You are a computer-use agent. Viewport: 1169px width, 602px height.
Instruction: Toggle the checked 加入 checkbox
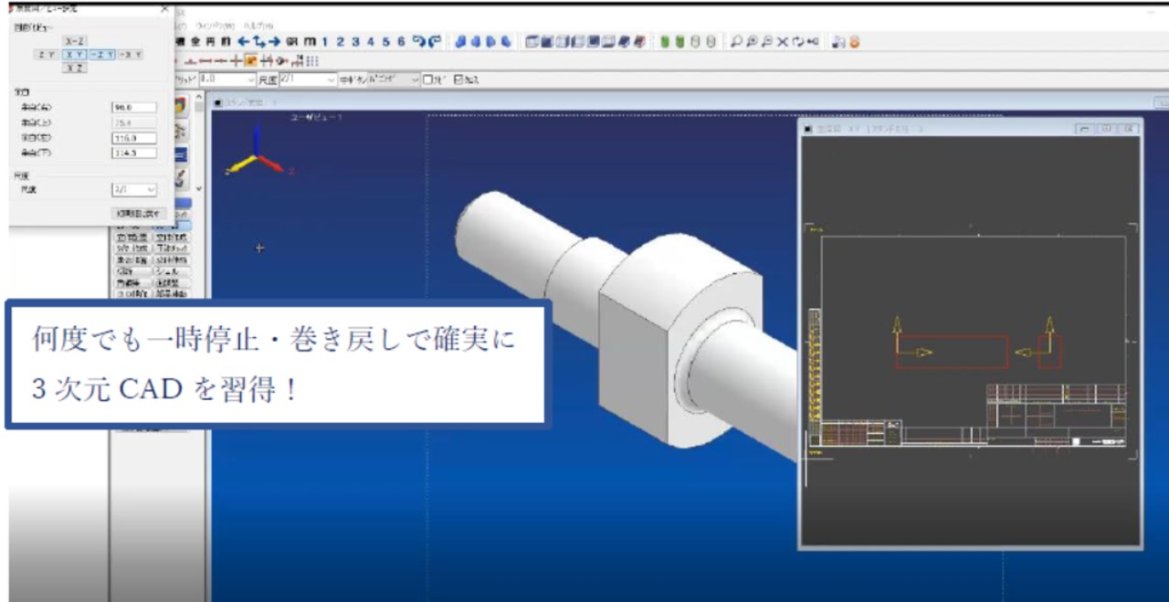[458, 79]
